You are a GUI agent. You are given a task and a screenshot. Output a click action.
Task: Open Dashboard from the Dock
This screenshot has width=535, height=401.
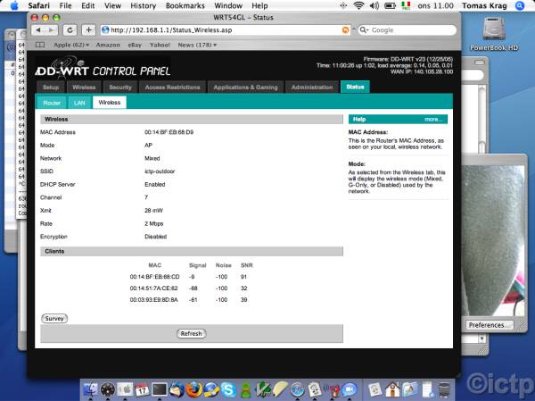108,389
